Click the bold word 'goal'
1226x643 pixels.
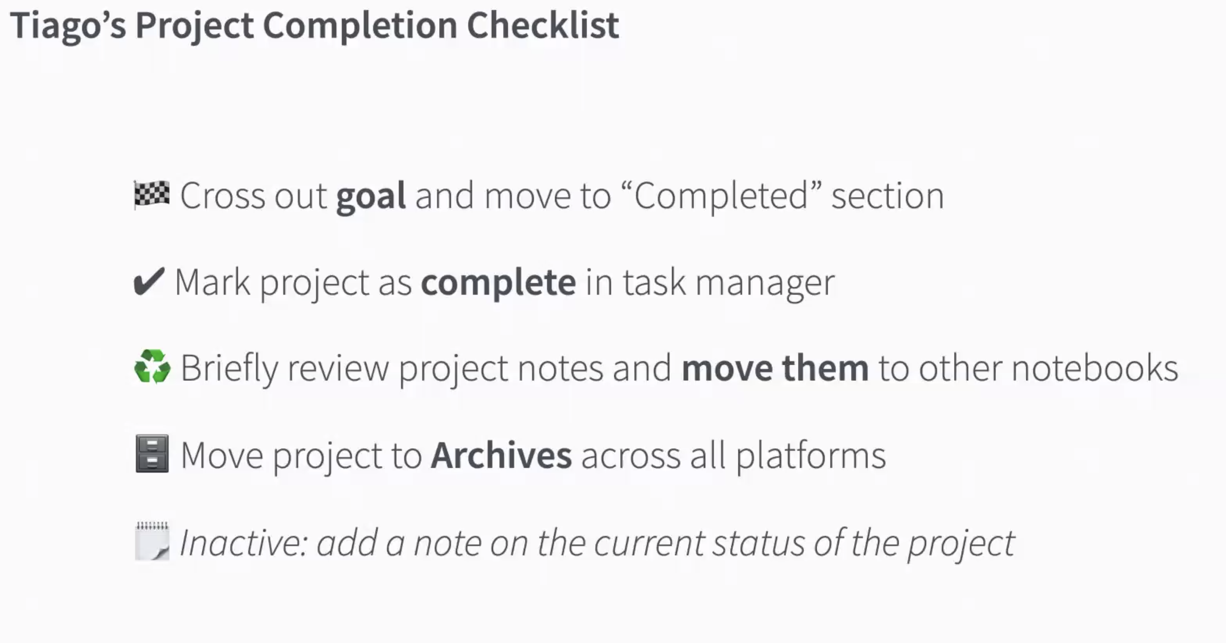(x=371, y=196)
